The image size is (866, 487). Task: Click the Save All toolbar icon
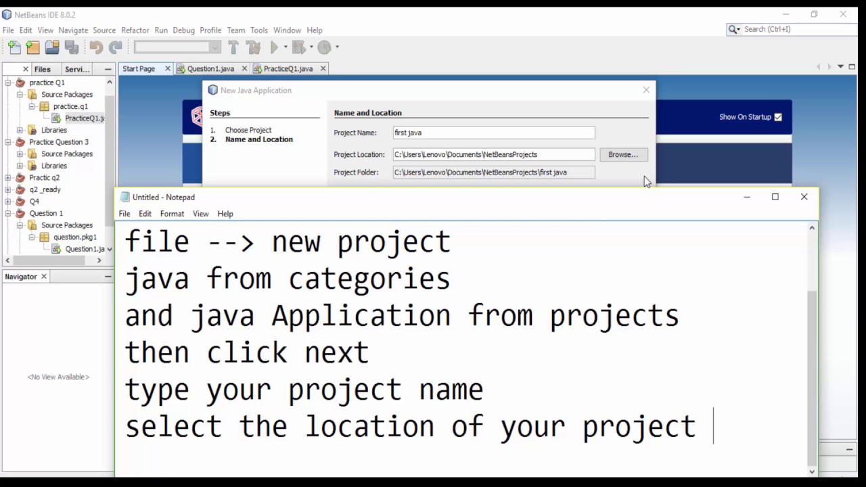71,47
